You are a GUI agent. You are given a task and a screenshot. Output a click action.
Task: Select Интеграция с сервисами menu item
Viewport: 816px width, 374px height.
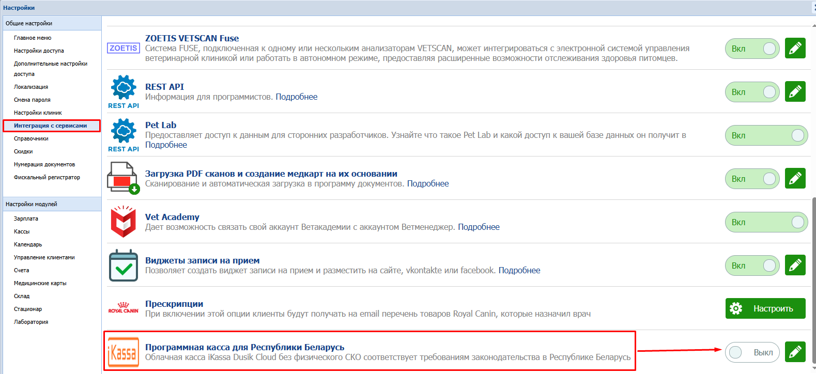click(x=52, y=126)
